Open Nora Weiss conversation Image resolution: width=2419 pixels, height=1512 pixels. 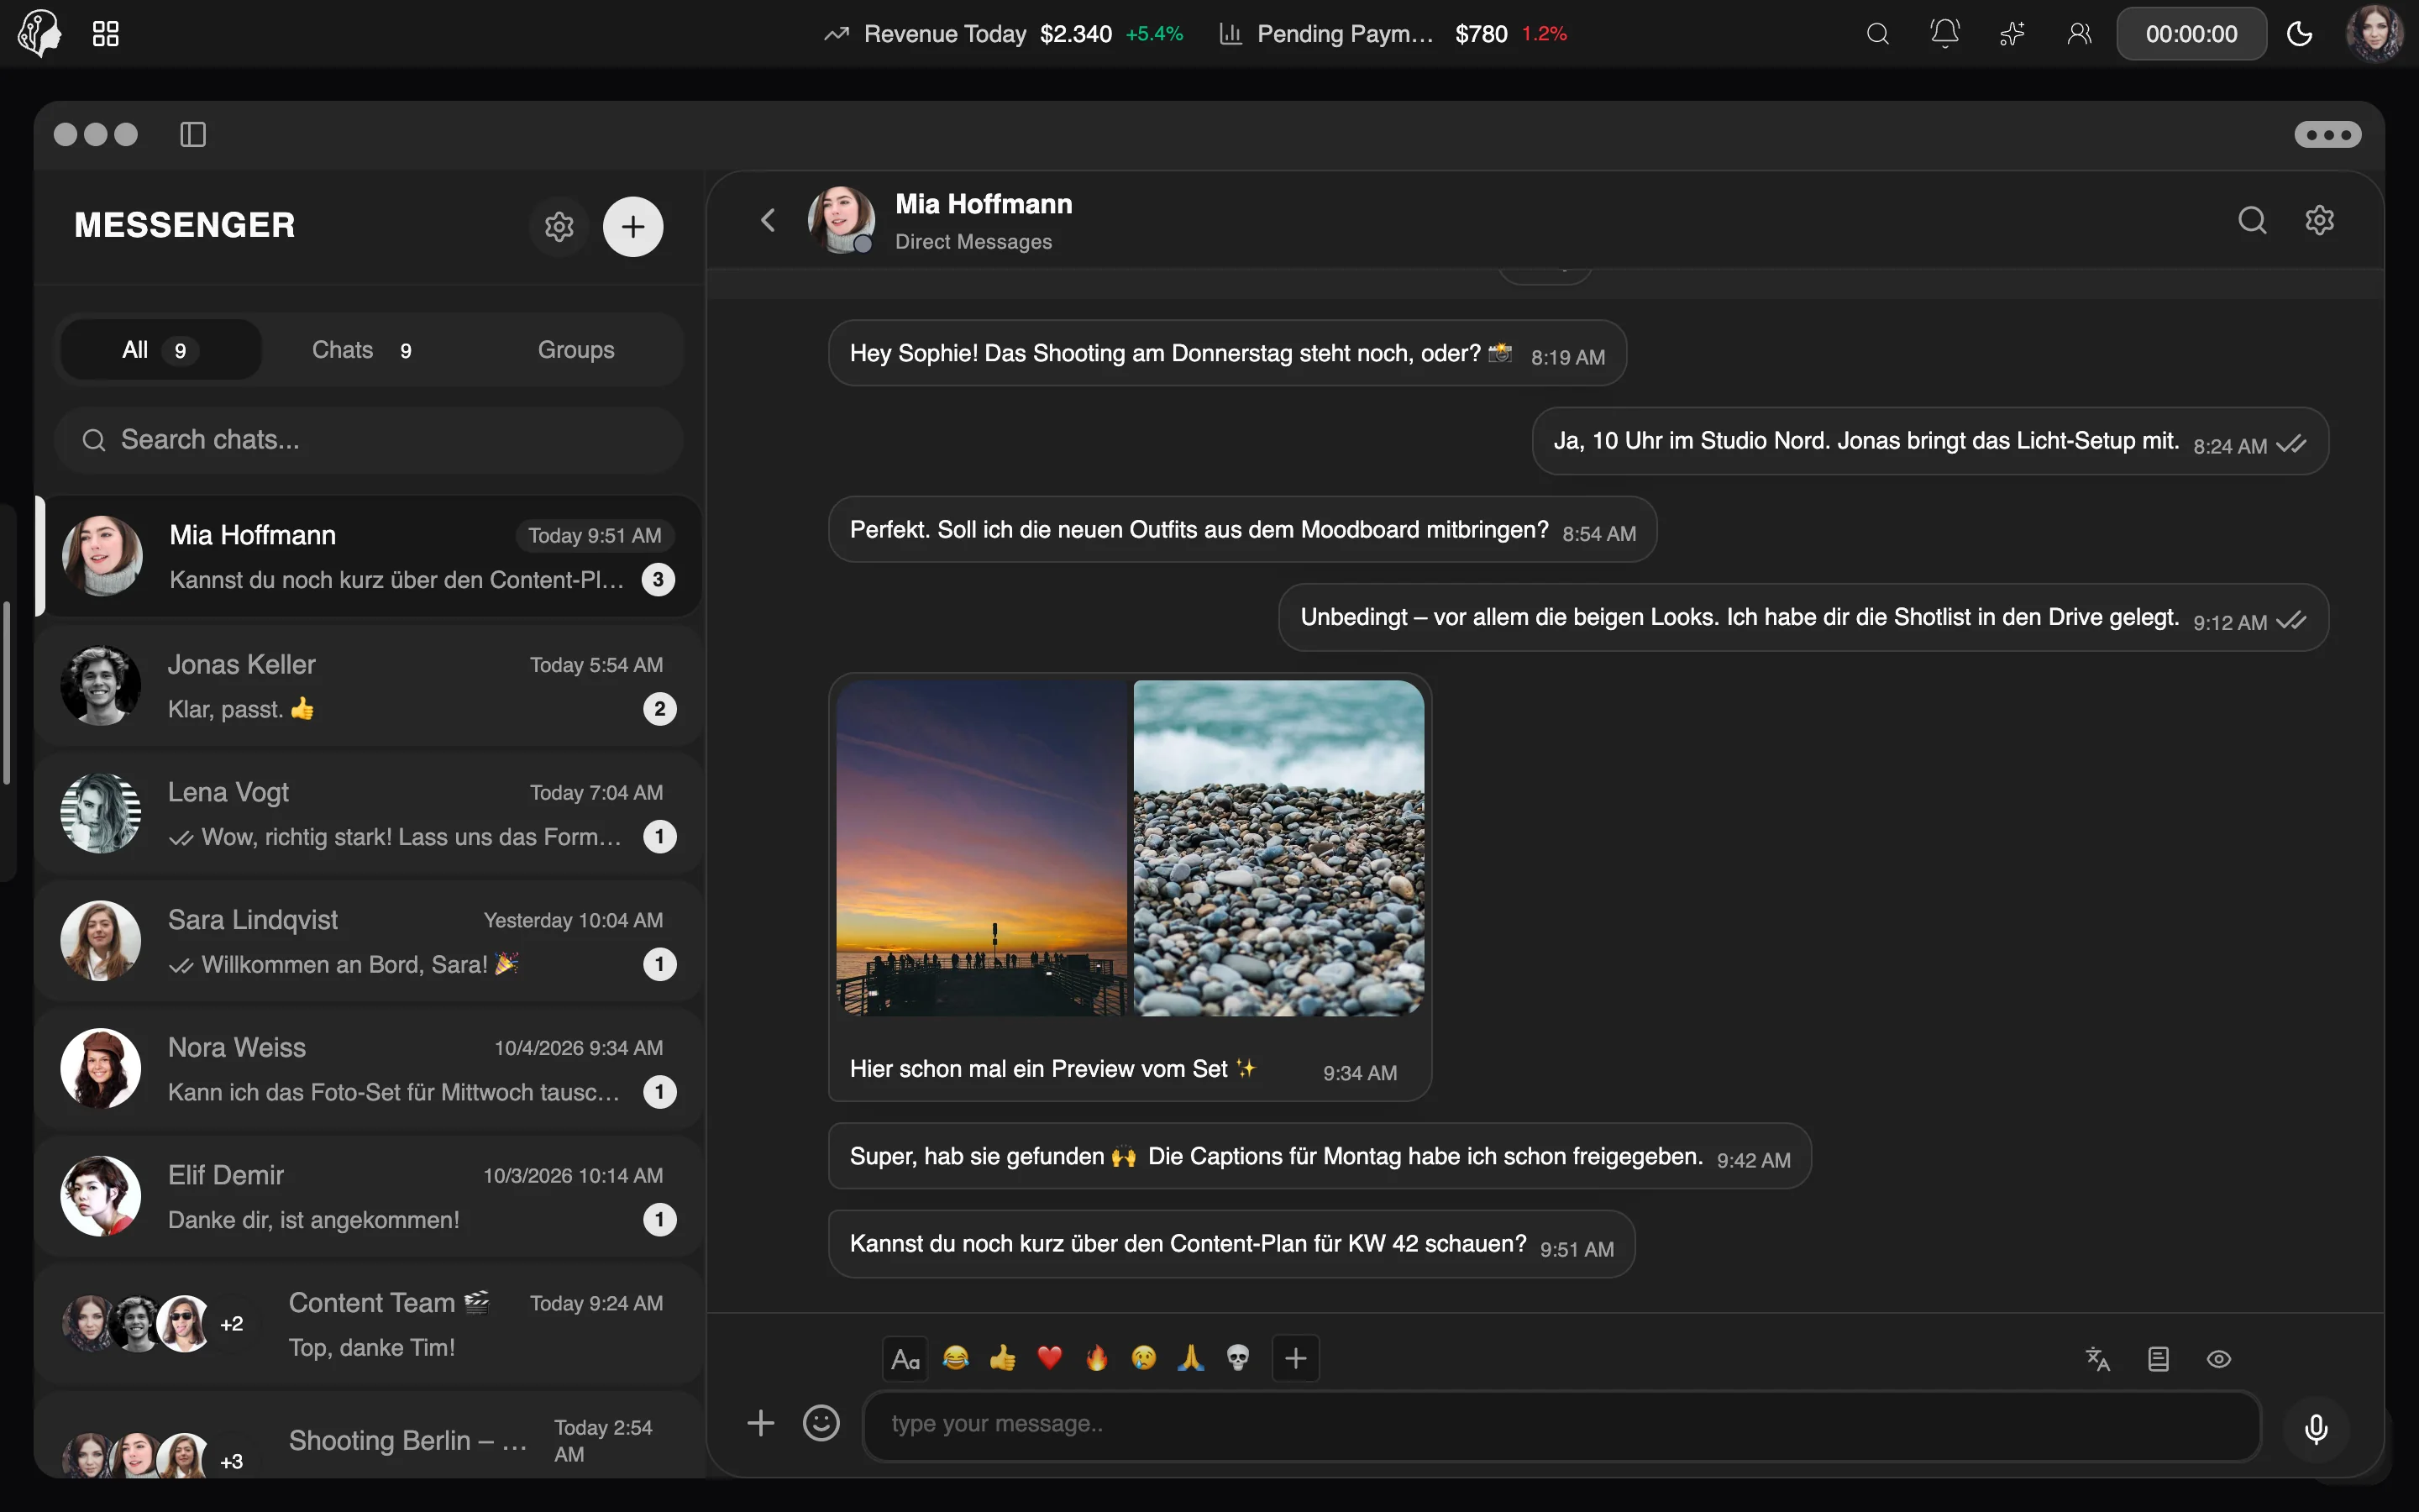pyautogui.click(x=369, y=1069)
